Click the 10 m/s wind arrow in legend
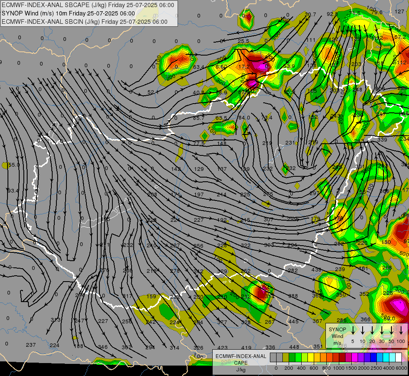The height and width of the screenshot is (376, 409). (363, 330)
